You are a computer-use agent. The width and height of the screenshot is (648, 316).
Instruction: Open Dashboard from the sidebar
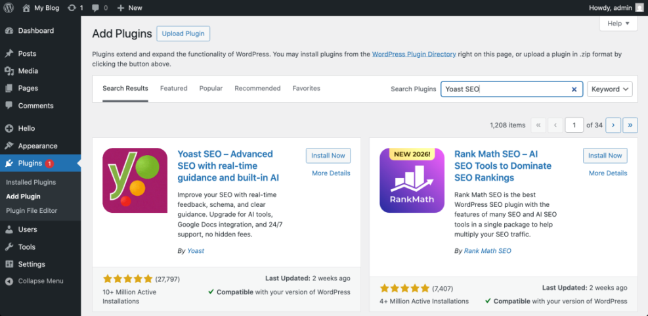(x=35, y=31)
